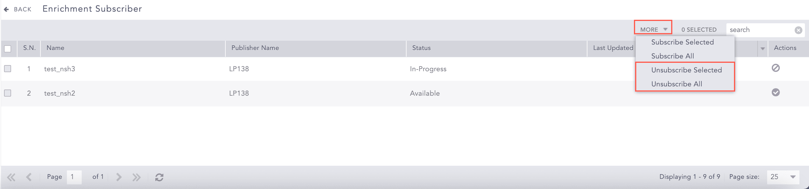Go to the previous page

click(29, 177)
